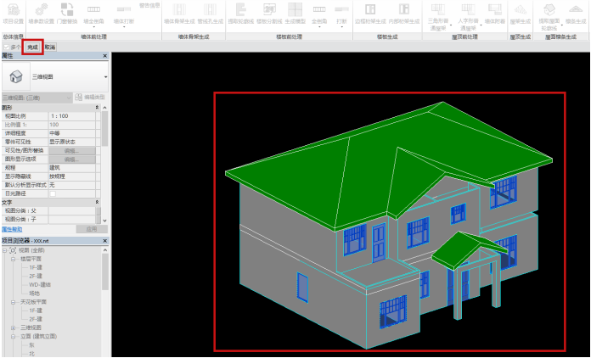Open 东 east elevation view
Image resolution: width=591 pixels, height=358 pixels.
[31, 345]
